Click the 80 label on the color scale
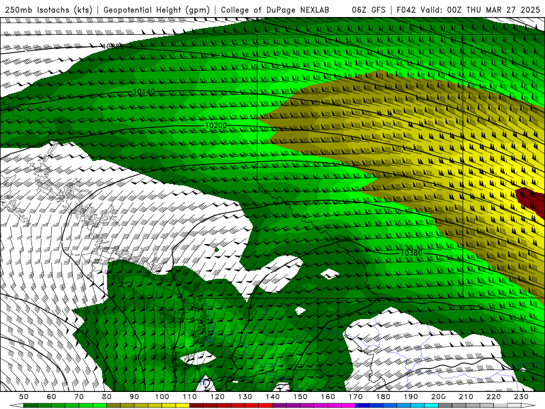 tap(107, 397)
